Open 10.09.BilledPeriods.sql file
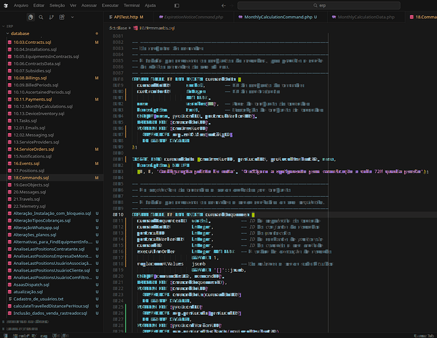Viewport: 437px width, 338px height. point(36,85)
